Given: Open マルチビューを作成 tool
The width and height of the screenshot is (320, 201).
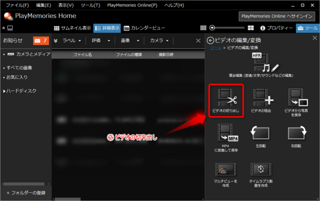Looking at the screenshot, I should coord(226,175).
